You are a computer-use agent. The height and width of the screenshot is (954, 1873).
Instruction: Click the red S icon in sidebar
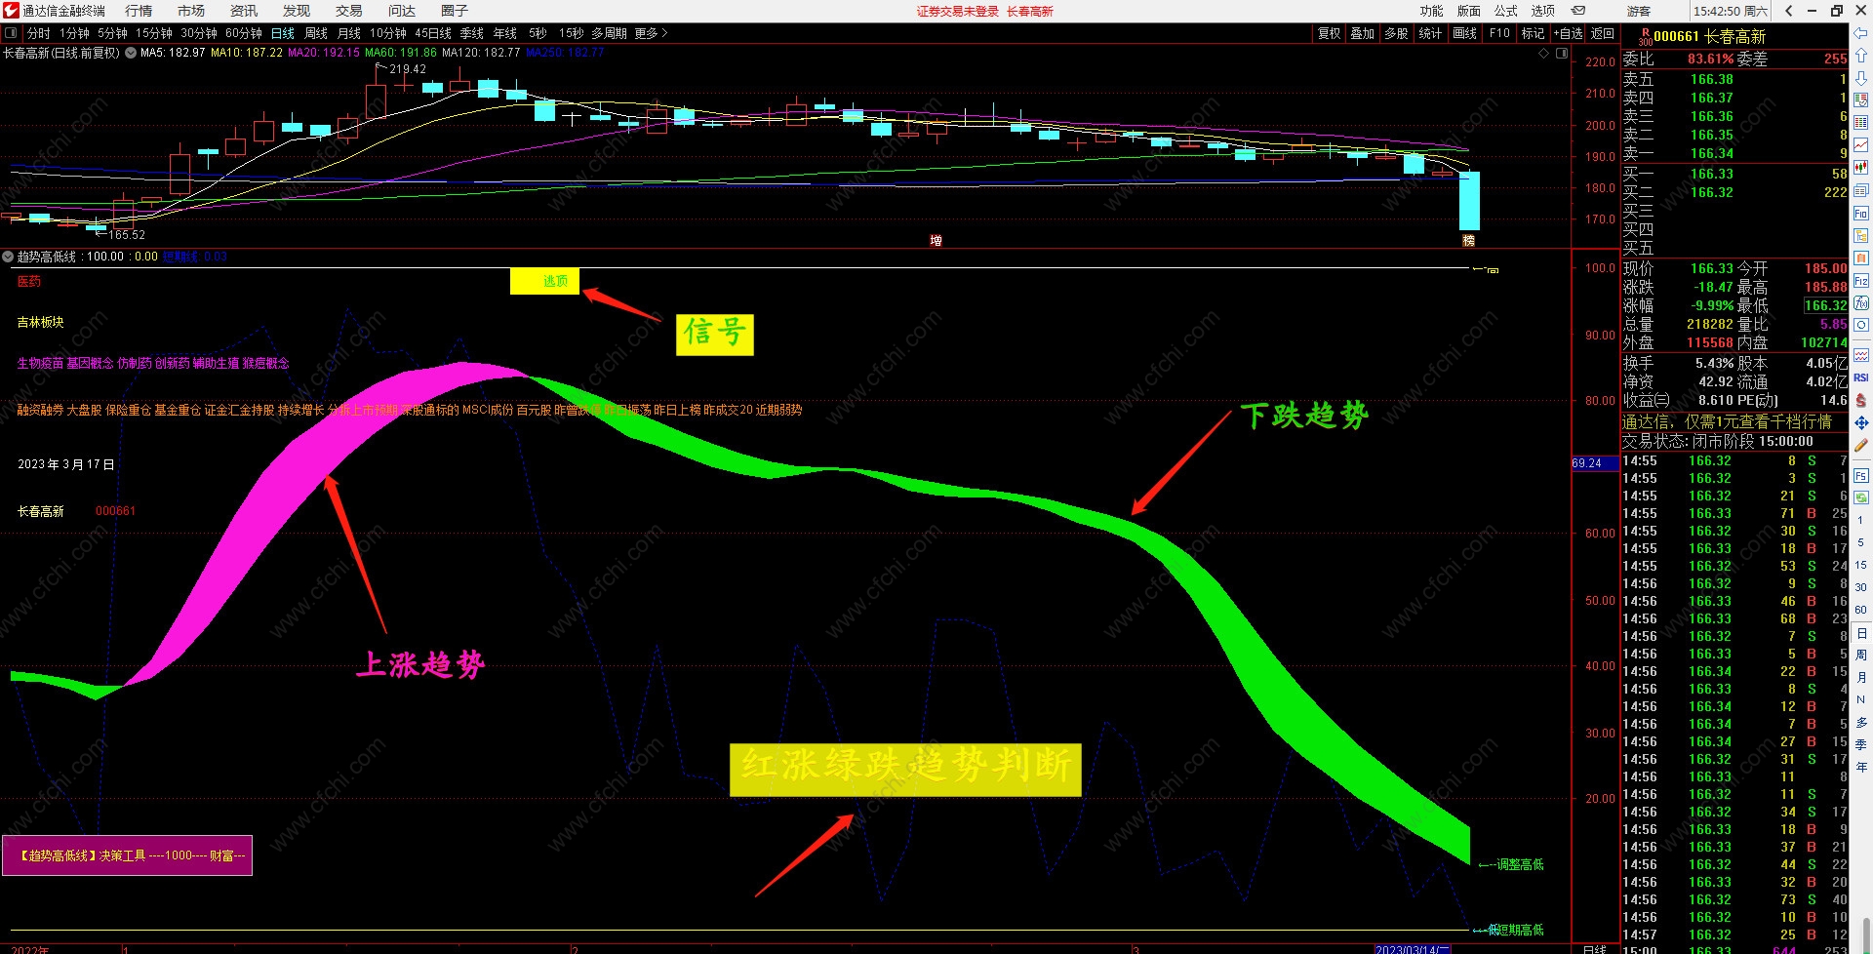(x=1861, y=400)
